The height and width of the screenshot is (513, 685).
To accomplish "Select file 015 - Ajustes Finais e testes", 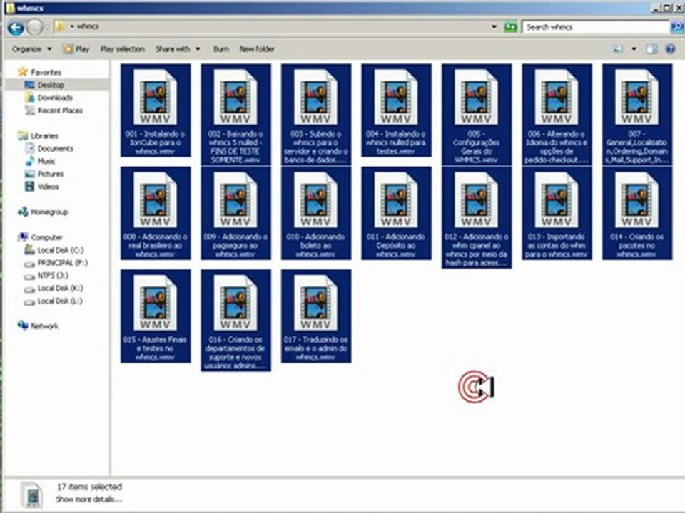I will pos(156,316).
